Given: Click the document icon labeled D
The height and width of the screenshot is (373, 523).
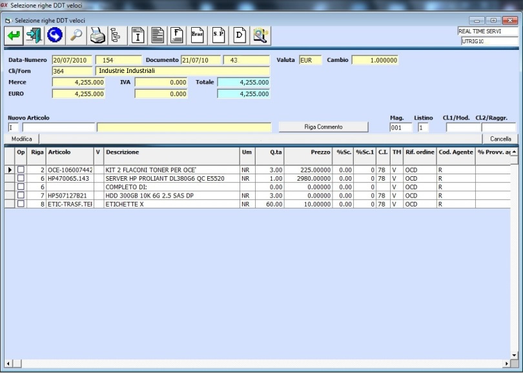Looking at the screenshot, I should (x=239, y=35).
